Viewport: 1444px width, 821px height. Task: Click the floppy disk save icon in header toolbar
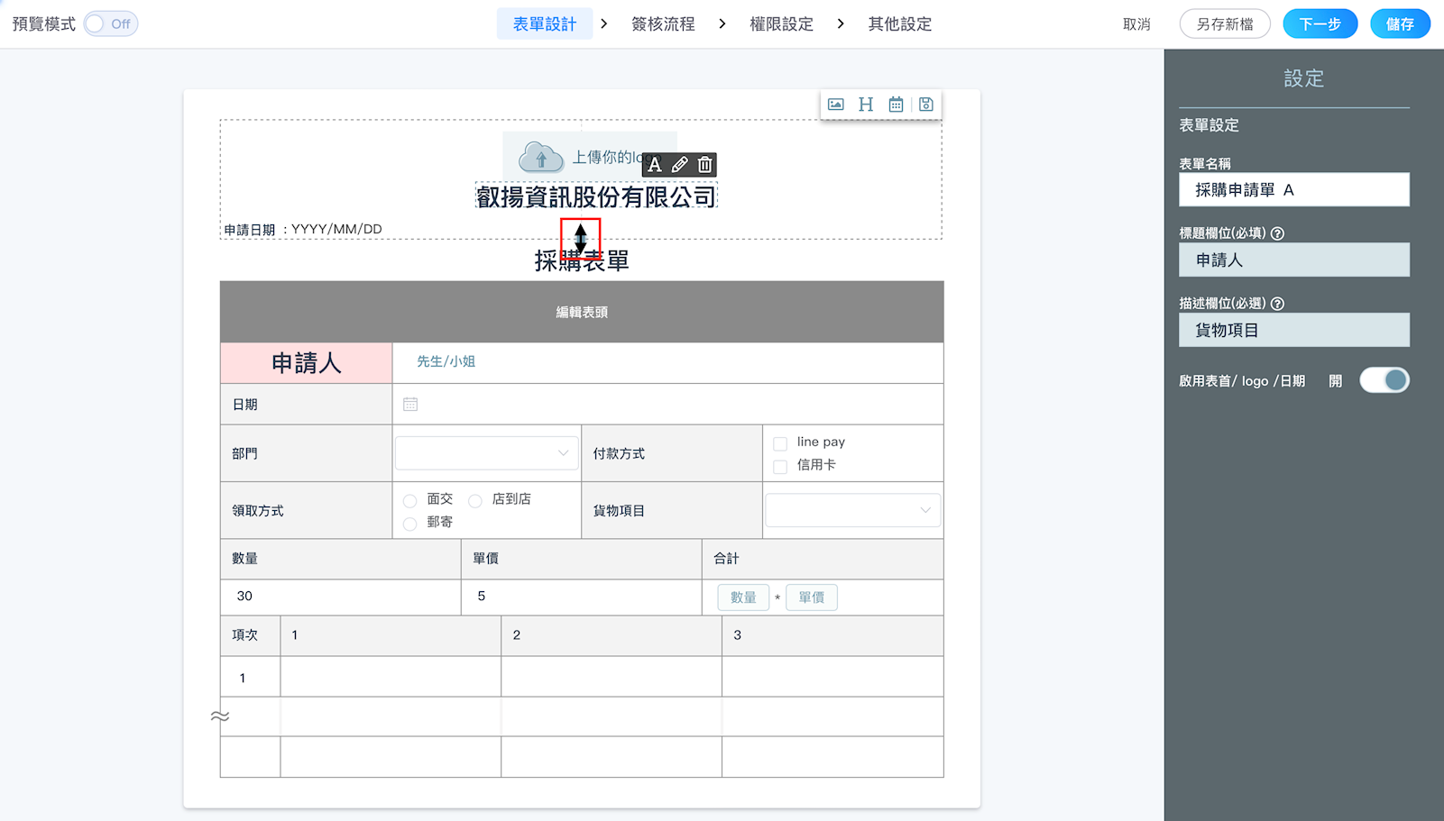pyautogui.click(x=925, y=105)
